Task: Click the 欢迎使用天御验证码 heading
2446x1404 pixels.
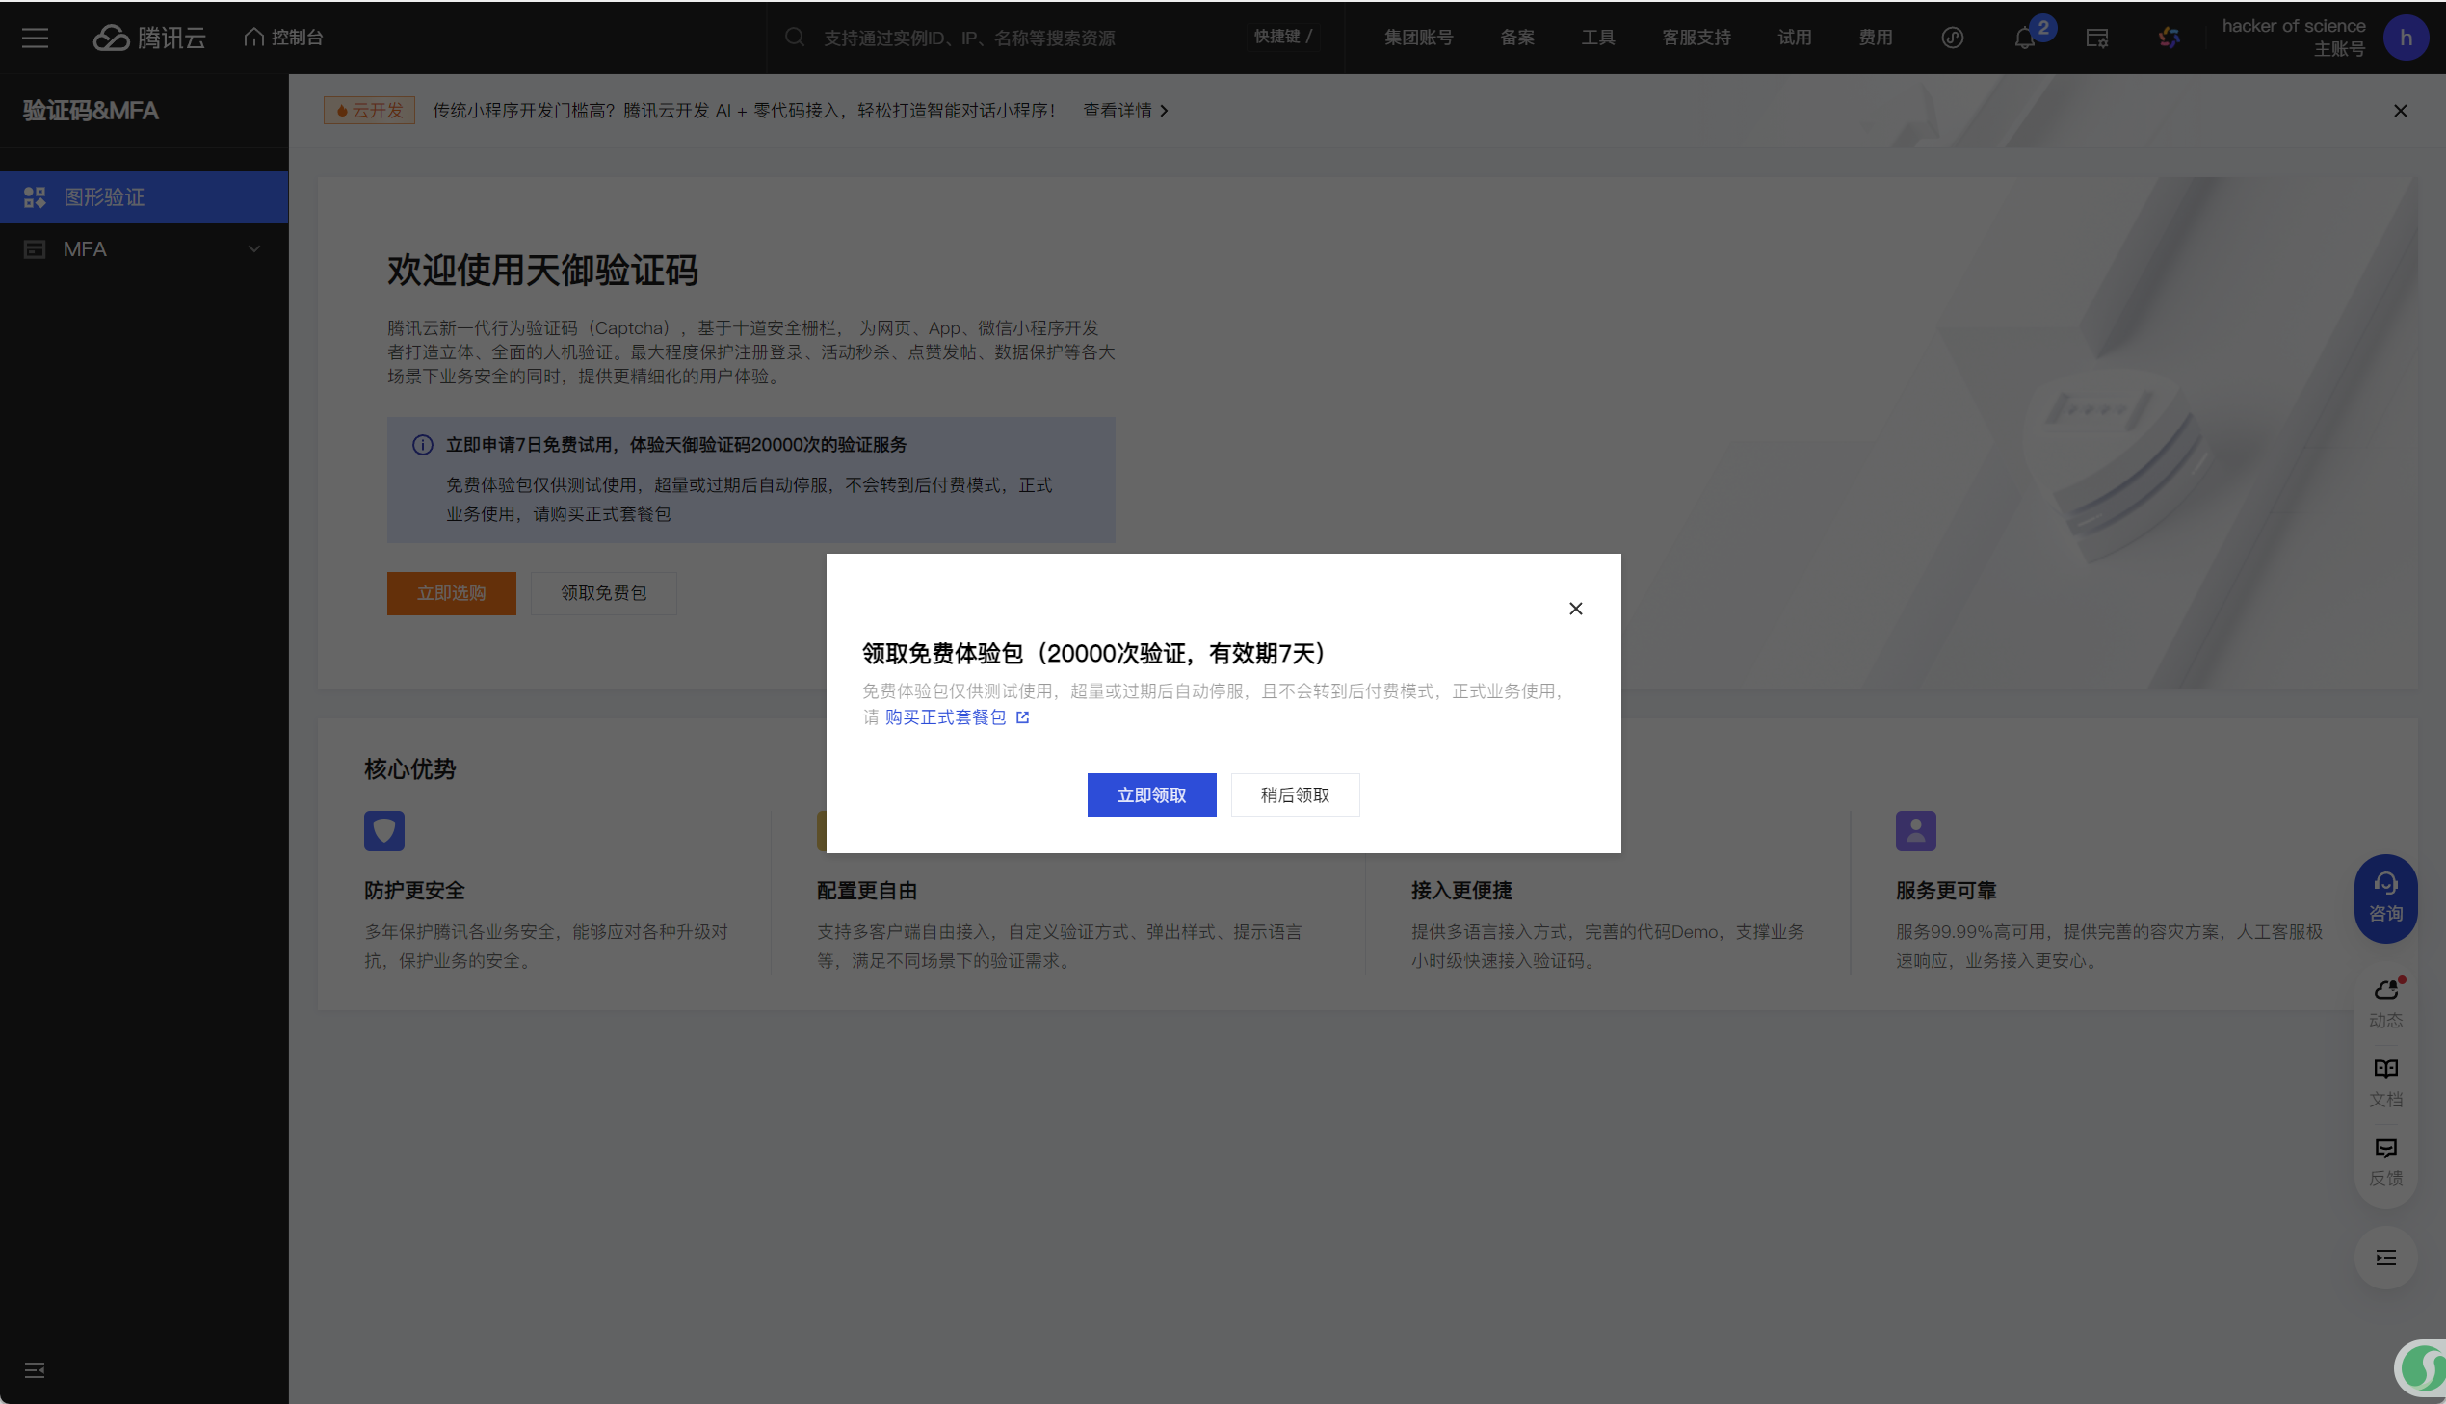Action: pyautogui.click(x=543, y=271)
